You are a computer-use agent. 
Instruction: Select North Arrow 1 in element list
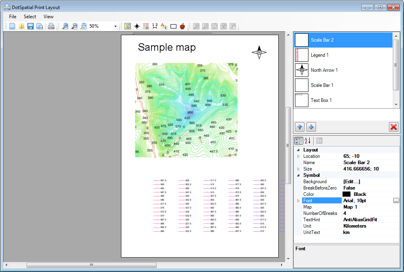(x=343, y=70)
